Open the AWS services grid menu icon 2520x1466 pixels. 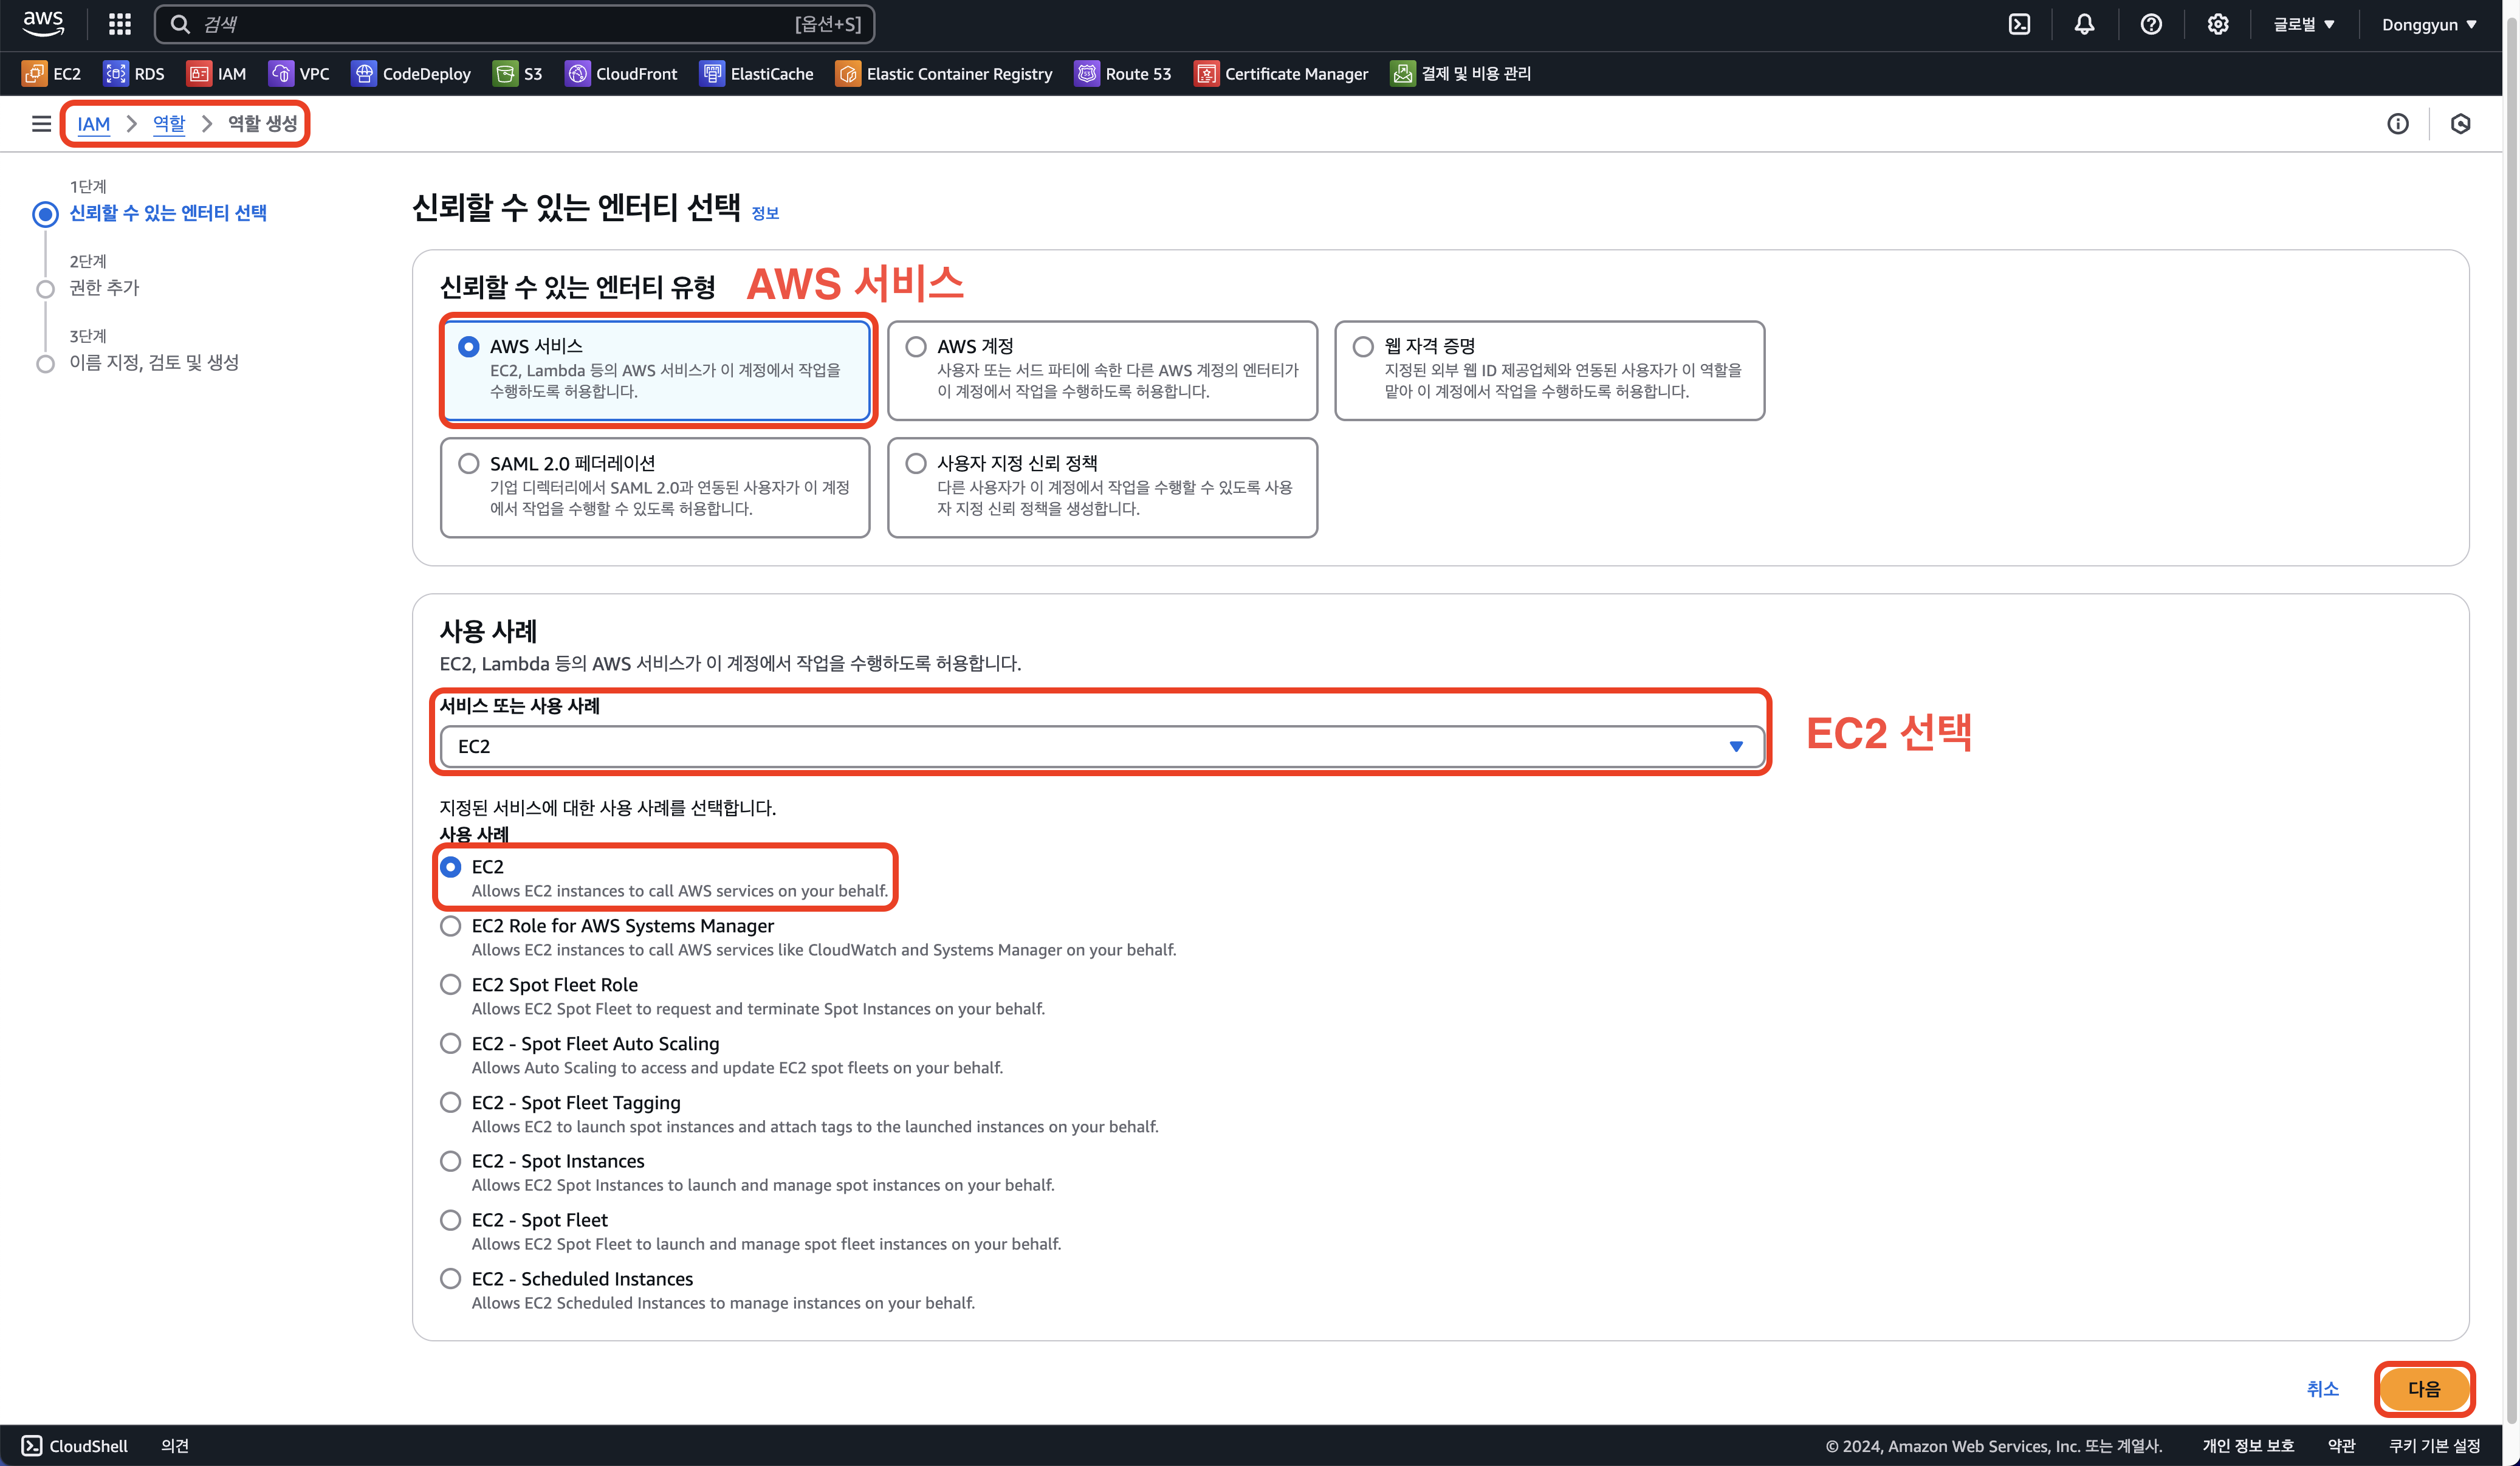[x=120, y=24]
